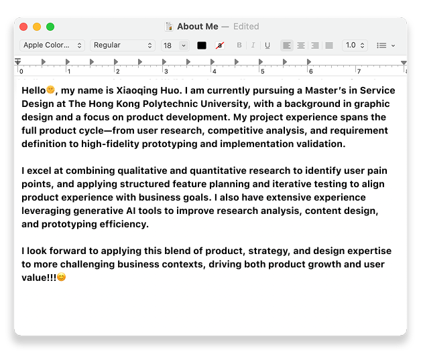Select the tab stop just after the 6-inch ruler mark
Image resolution: width=421 pixels, height=353 pixels.
[x=309, y=62]
